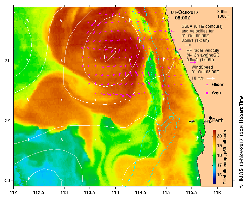Click the 112 longitude axis label
Viewport: 247px width, 198px height.
pyautogui.click(x=14, y=193)
